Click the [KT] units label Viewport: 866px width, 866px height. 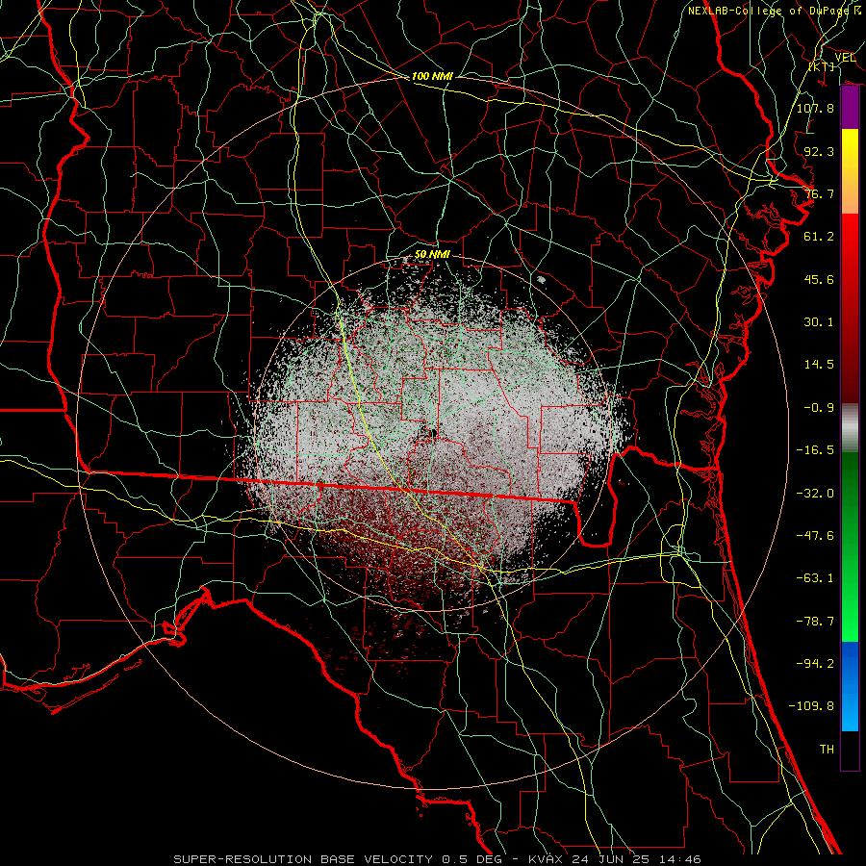tap(822, 66)
